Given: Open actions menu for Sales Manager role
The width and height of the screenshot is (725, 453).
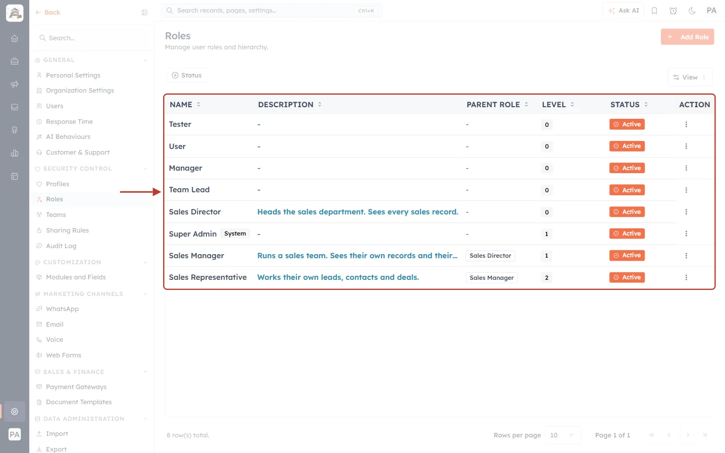Looking at the screenshot, I should tap(686, 256).
